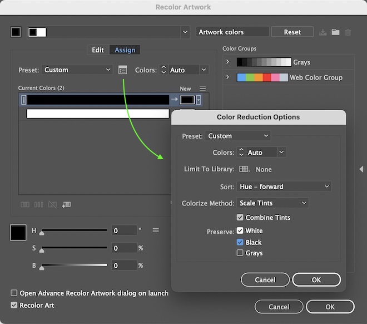Click the add new row icon below color list
This screenshot has width=367, height=324.
[x=66, y=205]
